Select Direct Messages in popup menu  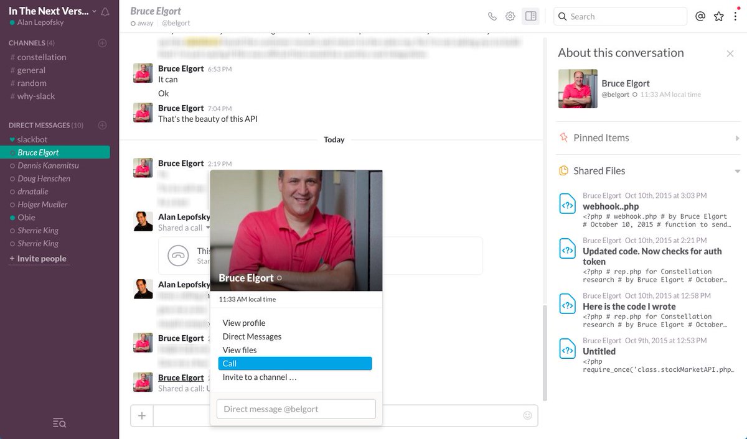click(252, 336)
